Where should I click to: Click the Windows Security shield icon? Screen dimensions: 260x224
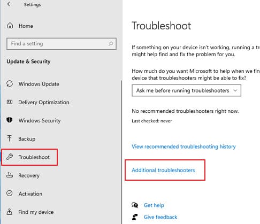click(10, 120)
